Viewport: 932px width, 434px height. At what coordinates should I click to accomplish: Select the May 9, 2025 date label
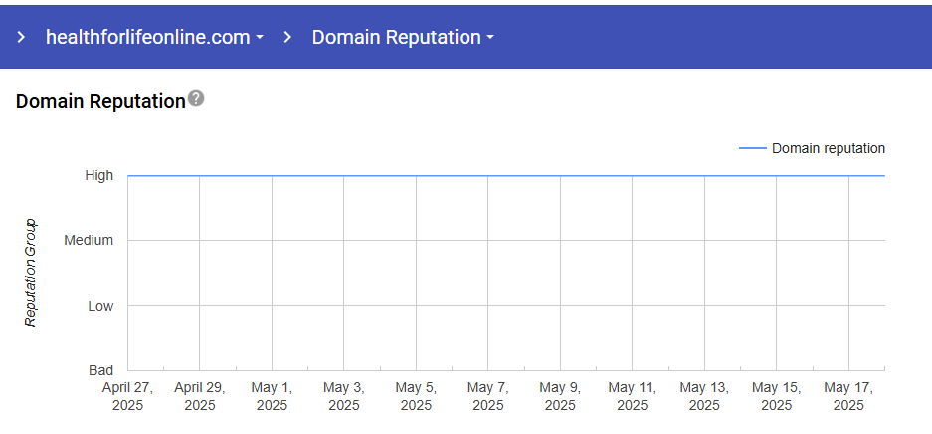(x=560, y=396)
